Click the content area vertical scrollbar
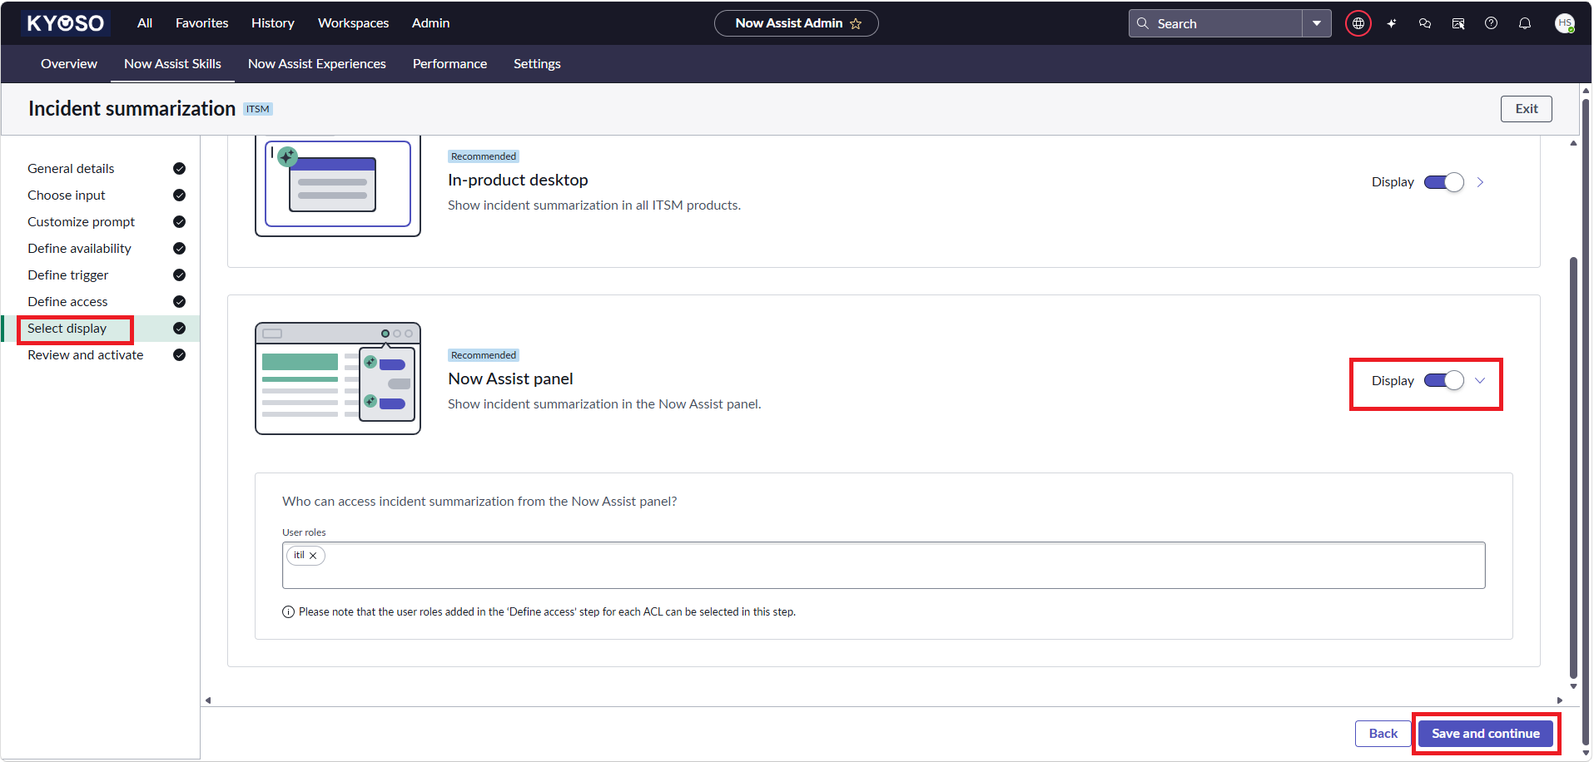This screenshot has width=1594, height=762. [1573, 468]
